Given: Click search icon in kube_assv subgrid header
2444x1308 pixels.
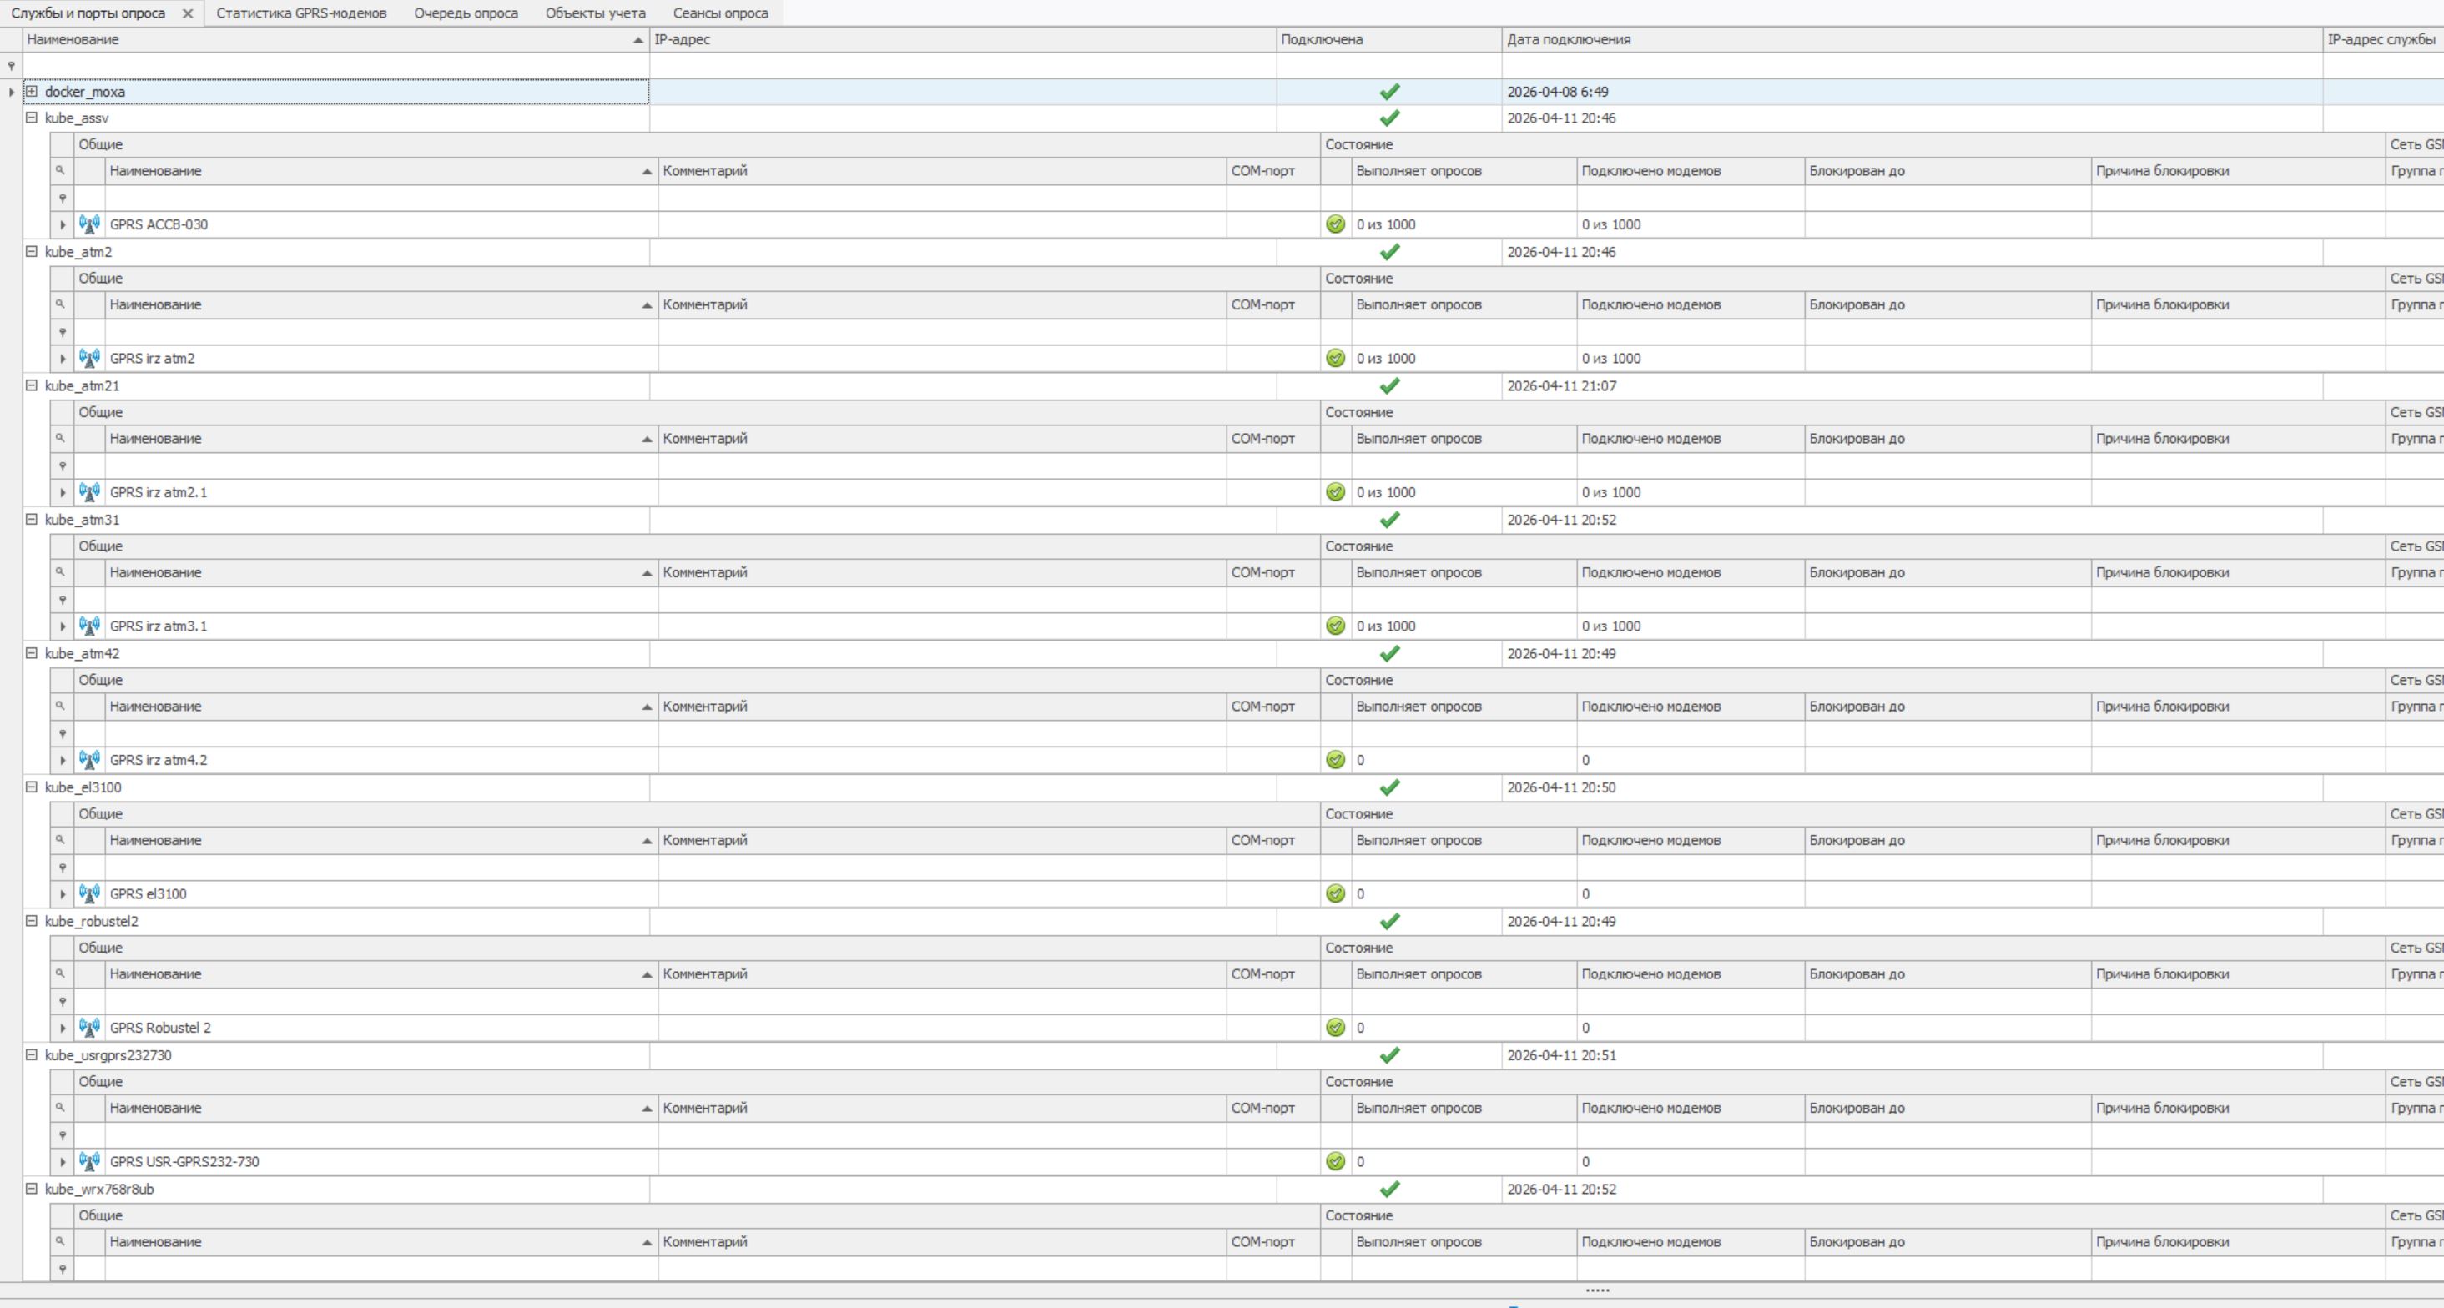Looking at the screenshot, I should click(x=61, y=171).
